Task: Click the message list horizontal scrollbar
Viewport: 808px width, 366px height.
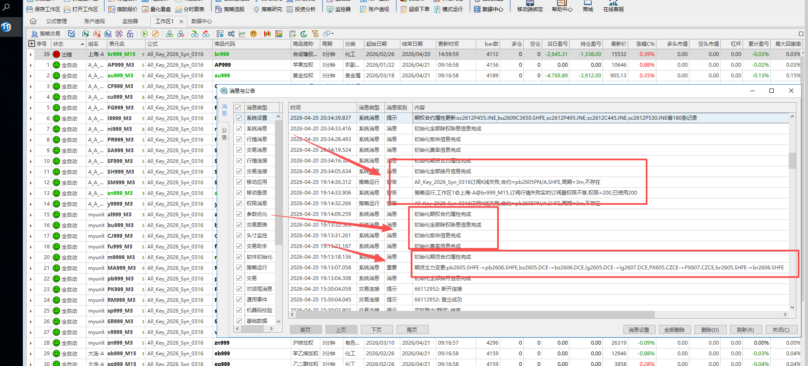Action: point(471,314)
